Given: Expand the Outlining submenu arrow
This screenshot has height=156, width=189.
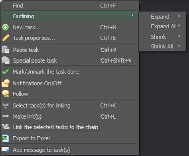Looking at the screenshot, I should (132, 16).
